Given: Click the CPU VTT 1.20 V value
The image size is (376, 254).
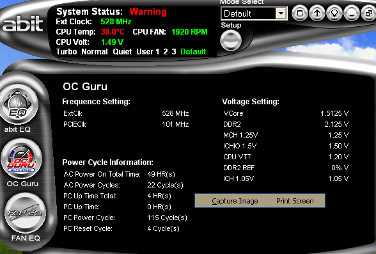Looking at the screenshot, I should [338, 157].
